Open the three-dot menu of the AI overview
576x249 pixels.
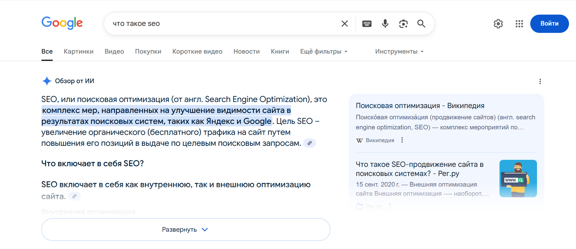pyautogui.click(x=540, y=81)
